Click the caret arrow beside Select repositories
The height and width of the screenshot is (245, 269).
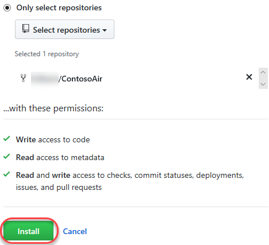[x=105, y=30]
